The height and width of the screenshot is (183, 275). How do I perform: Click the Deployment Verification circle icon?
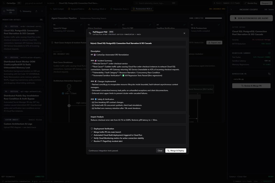pyautogui.click(x=92, y=128)
